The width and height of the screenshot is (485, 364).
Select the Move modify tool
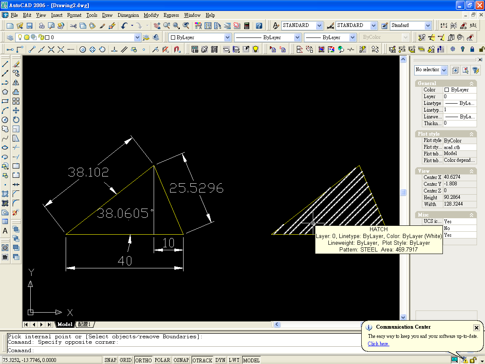16,110
